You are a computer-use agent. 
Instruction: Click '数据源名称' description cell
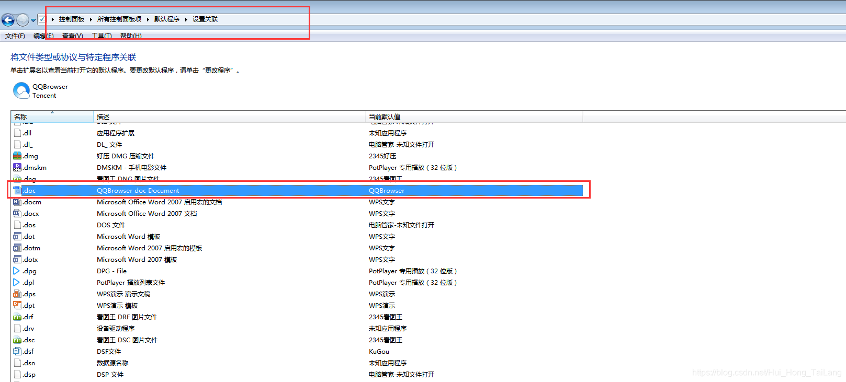point(112,363)
